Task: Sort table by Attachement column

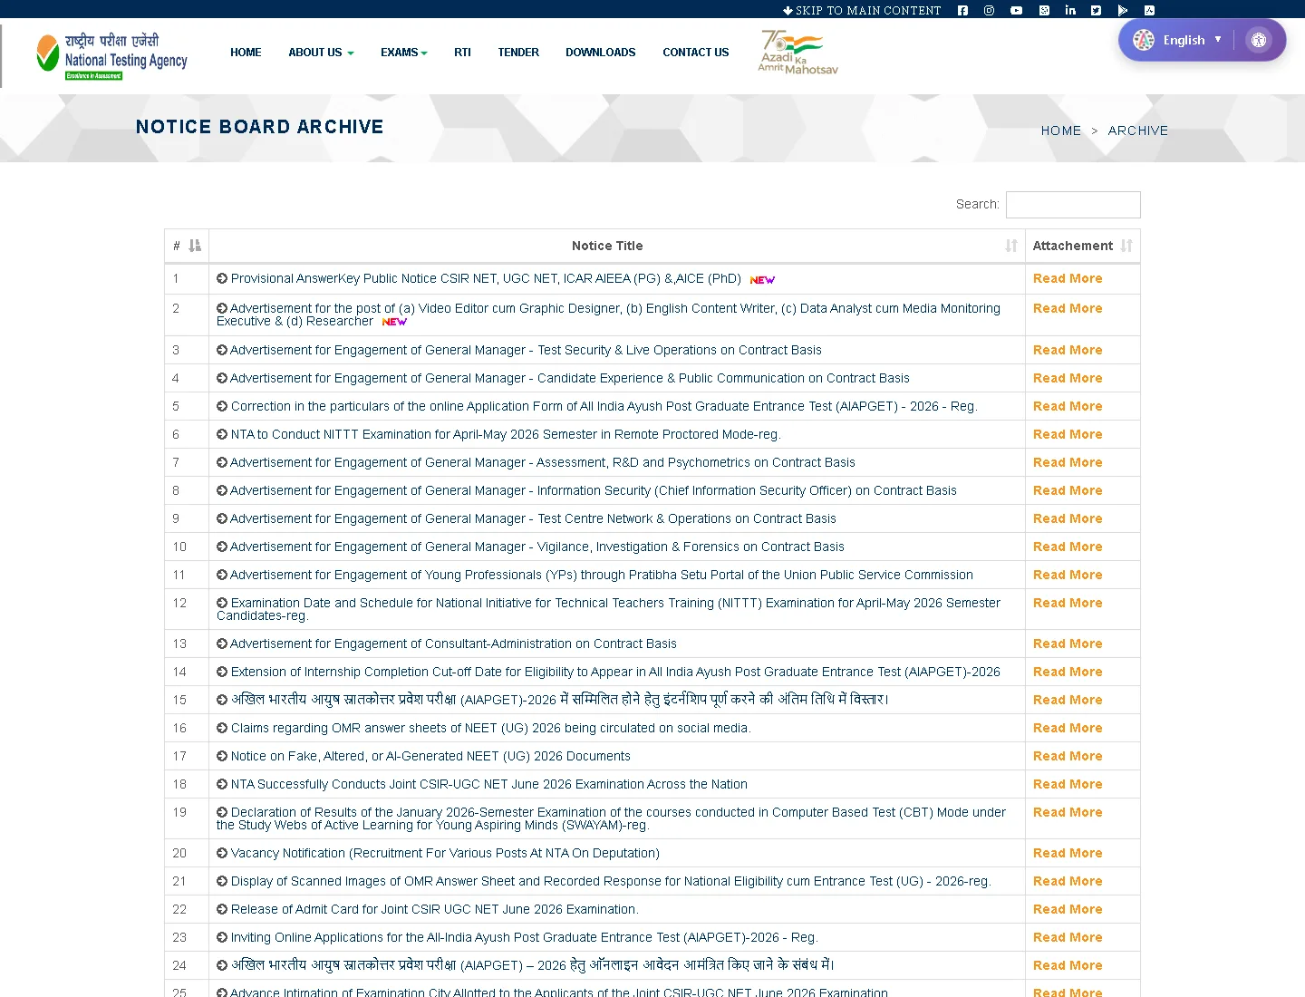Action: (1083, 246)
